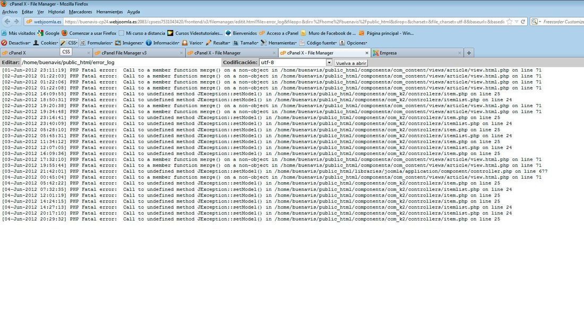Click the 03-Jun-2012 05:28:10 log line

251,130
